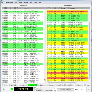The width and height of the screenshot is (92, 92).
Task: Select the 'CQ ON1VH JO70' row
Action: pyautogui.click(x=23, y=28)
